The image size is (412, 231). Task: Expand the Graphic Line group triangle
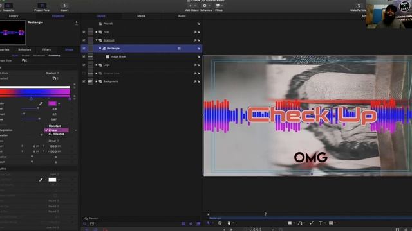coord(97,73)
